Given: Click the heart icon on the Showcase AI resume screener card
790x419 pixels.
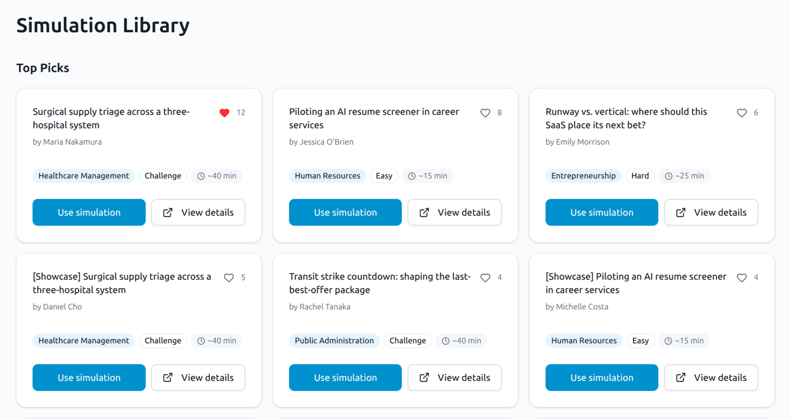Looking at the screenshot, I should click(742, 277).
